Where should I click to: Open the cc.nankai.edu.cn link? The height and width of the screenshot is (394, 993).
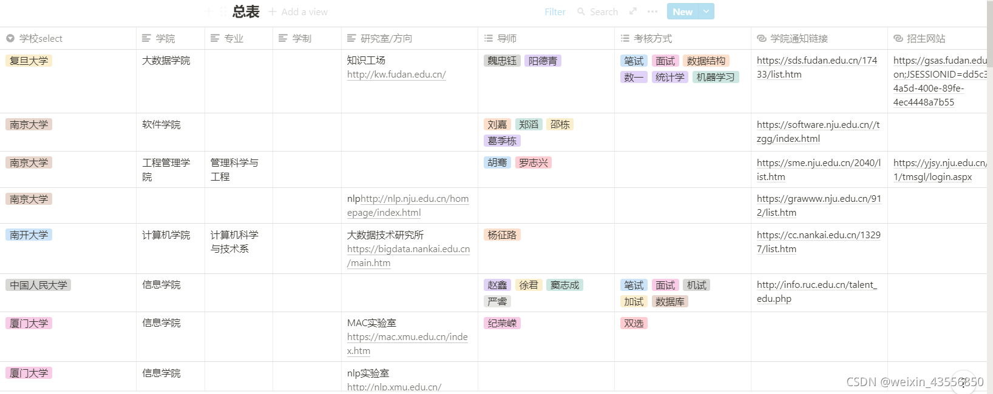point(819,242)
